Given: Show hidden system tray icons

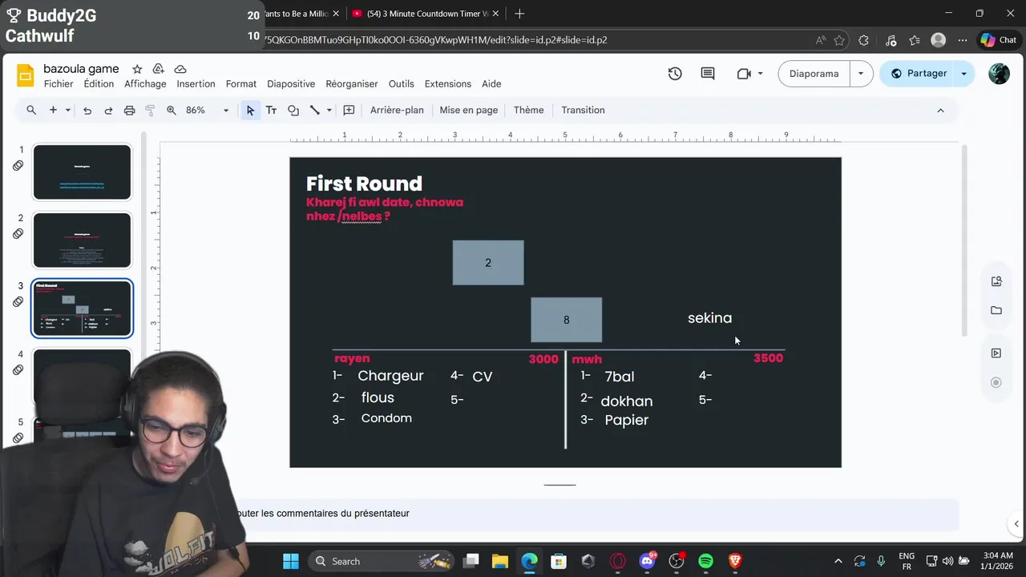Looking at the screenshot, I should (838, 561).
